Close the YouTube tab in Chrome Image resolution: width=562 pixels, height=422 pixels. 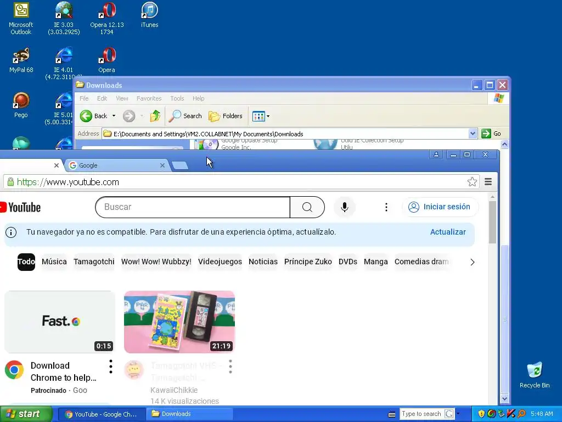(57, 165)
